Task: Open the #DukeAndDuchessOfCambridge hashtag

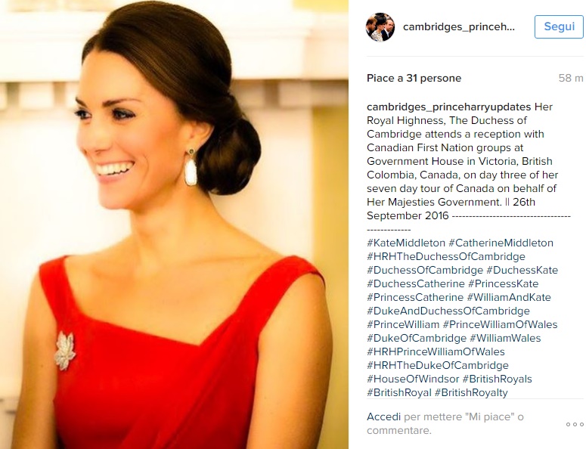Action: (448, 311)
